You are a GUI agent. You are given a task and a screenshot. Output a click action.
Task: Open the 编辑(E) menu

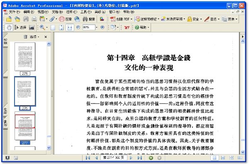pyautogui.click(x=29, y=12)
